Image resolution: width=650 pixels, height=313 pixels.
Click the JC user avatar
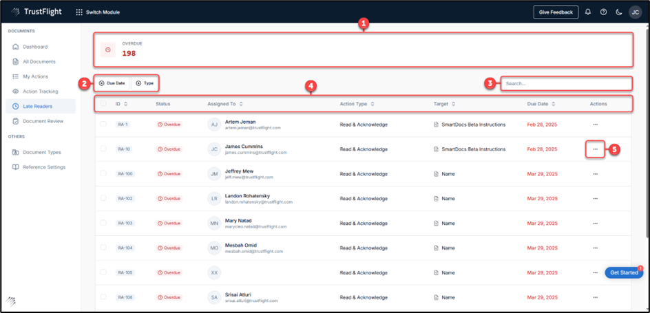click(x=634, y=12)
